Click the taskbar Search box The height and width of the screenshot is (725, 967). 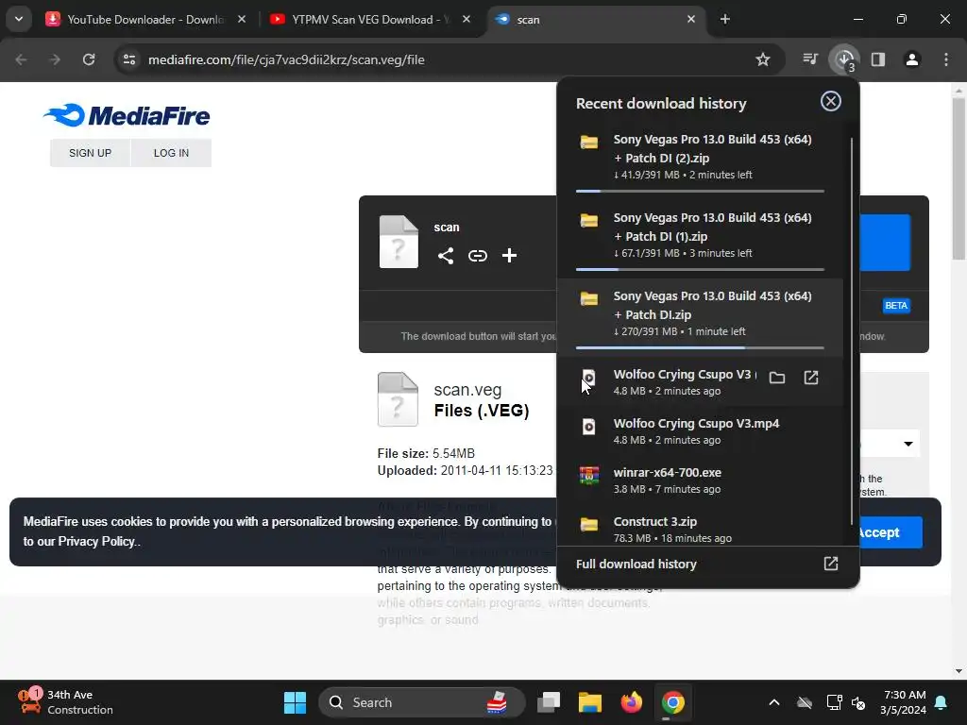pos(422,702)
